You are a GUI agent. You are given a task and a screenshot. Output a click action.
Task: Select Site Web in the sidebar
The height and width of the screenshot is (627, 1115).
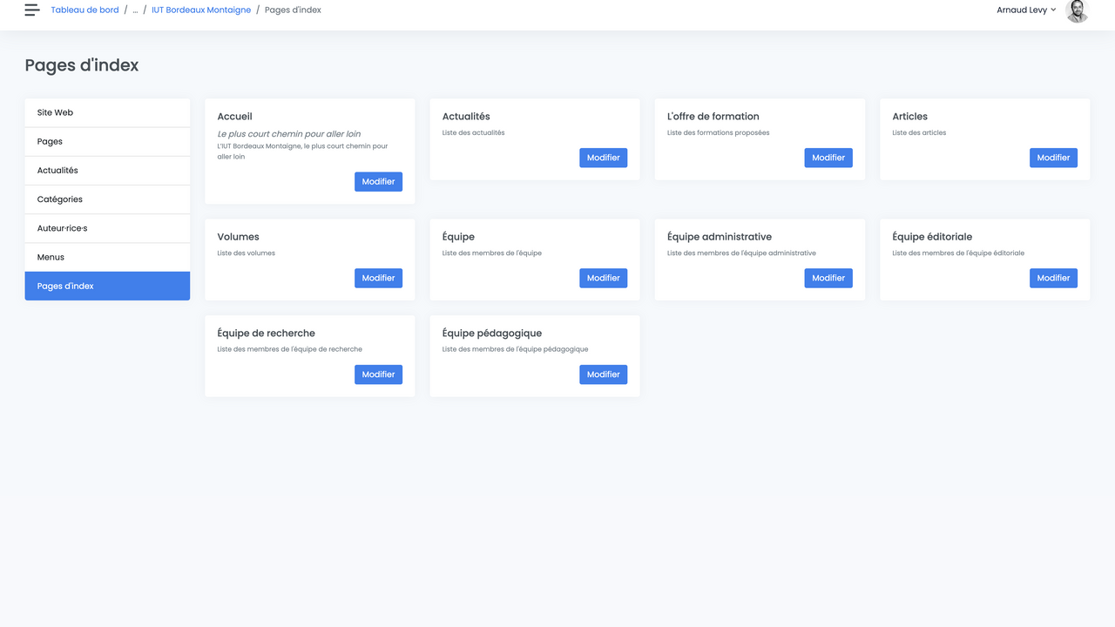[x=54, y=112]
